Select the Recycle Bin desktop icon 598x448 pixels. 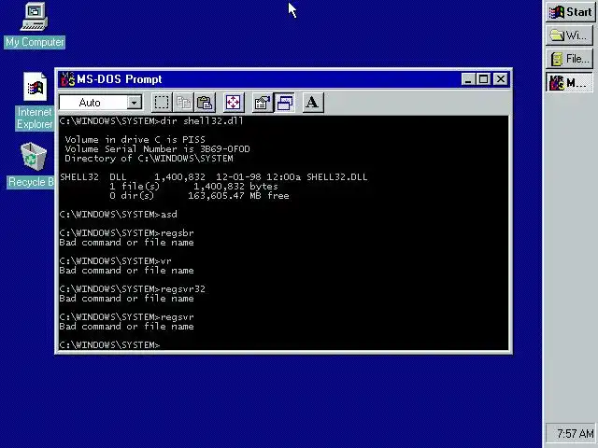[33, 165]
